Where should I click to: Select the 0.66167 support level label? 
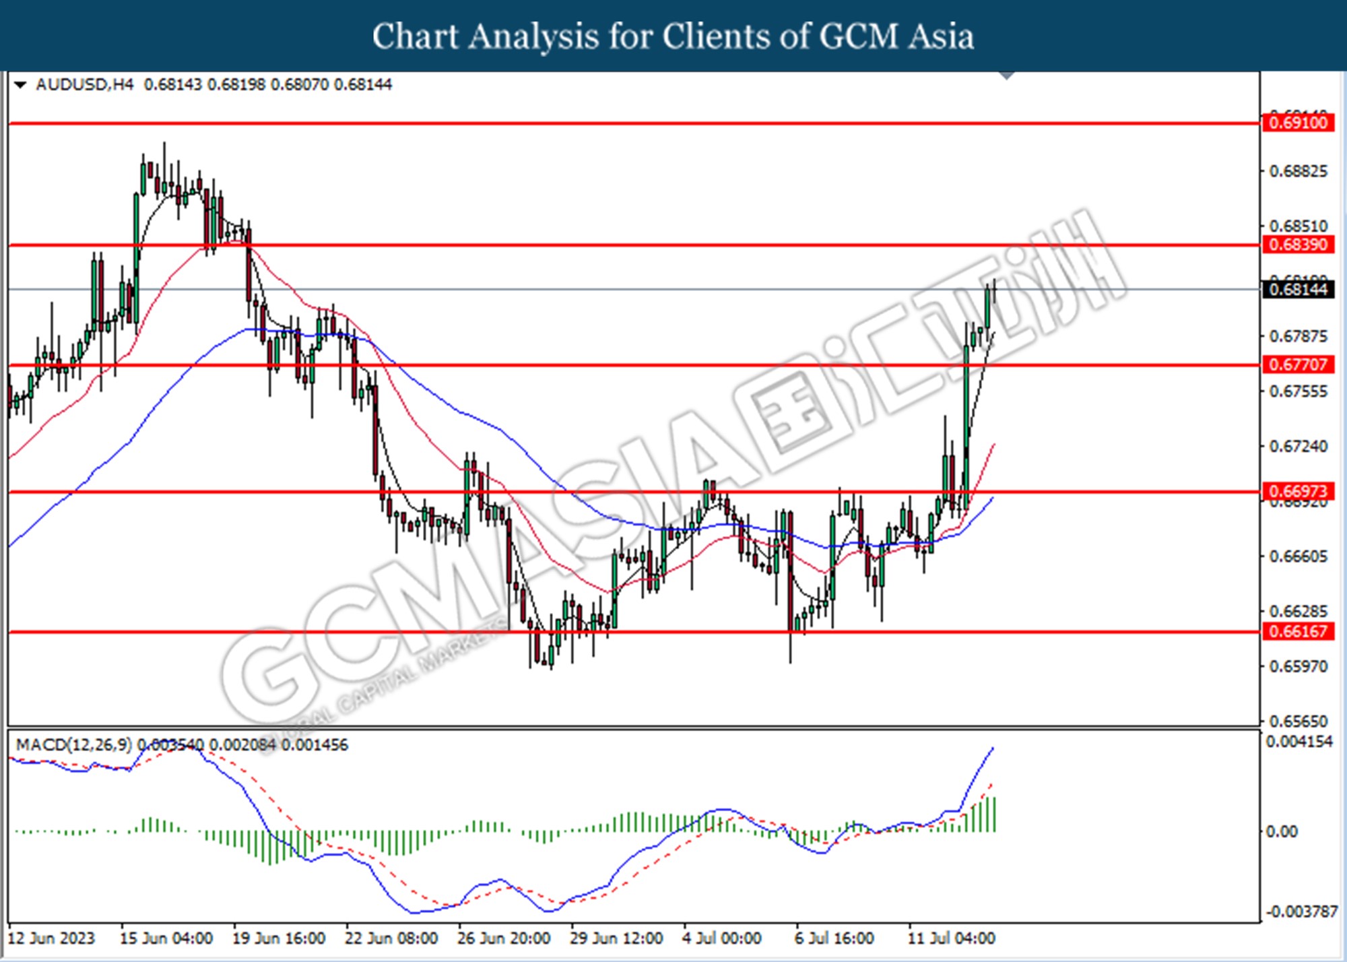pos(1298,631)
